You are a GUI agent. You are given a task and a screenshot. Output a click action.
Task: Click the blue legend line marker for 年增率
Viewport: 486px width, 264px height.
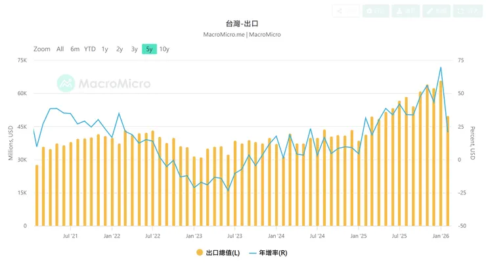click(x=253, y=253)
